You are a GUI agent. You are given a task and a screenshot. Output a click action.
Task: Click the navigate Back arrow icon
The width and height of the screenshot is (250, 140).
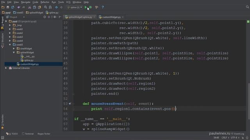click(x=56, y=7)
